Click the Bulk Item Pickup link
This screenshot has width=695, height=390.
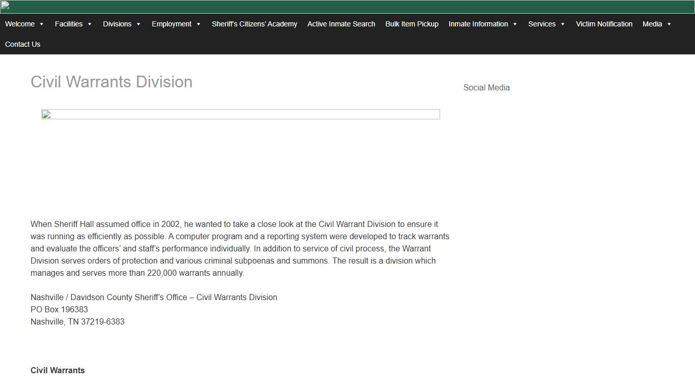(412, 24)
